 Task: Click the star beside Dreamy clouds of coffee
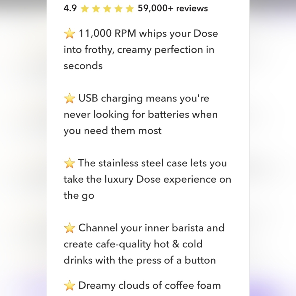click(70, 285)
